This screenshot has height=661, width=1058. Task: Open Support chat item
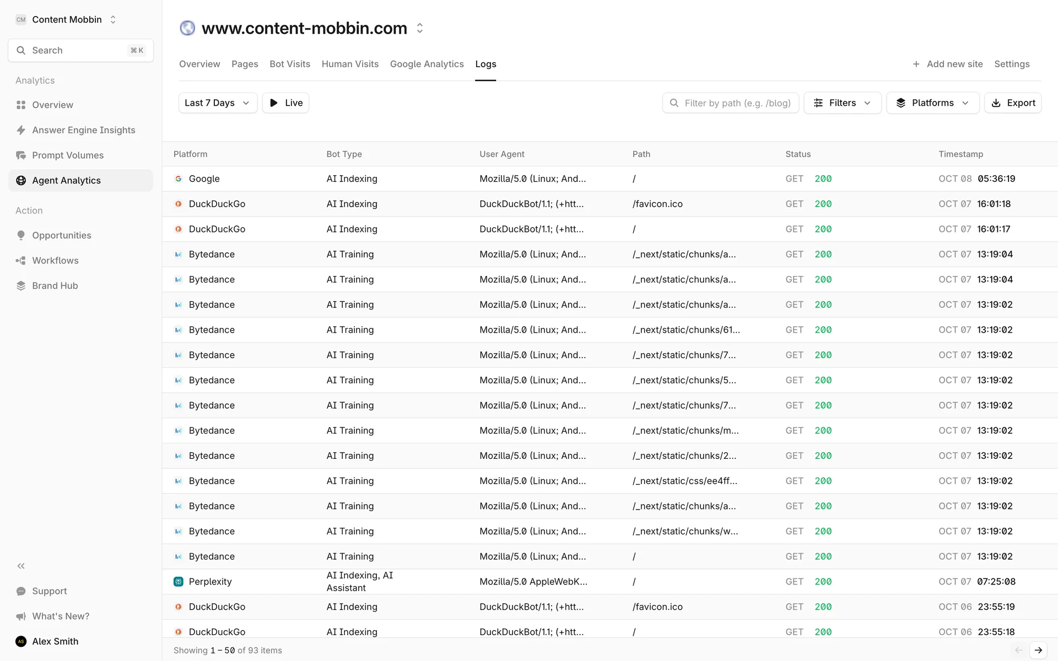(49, 591)
